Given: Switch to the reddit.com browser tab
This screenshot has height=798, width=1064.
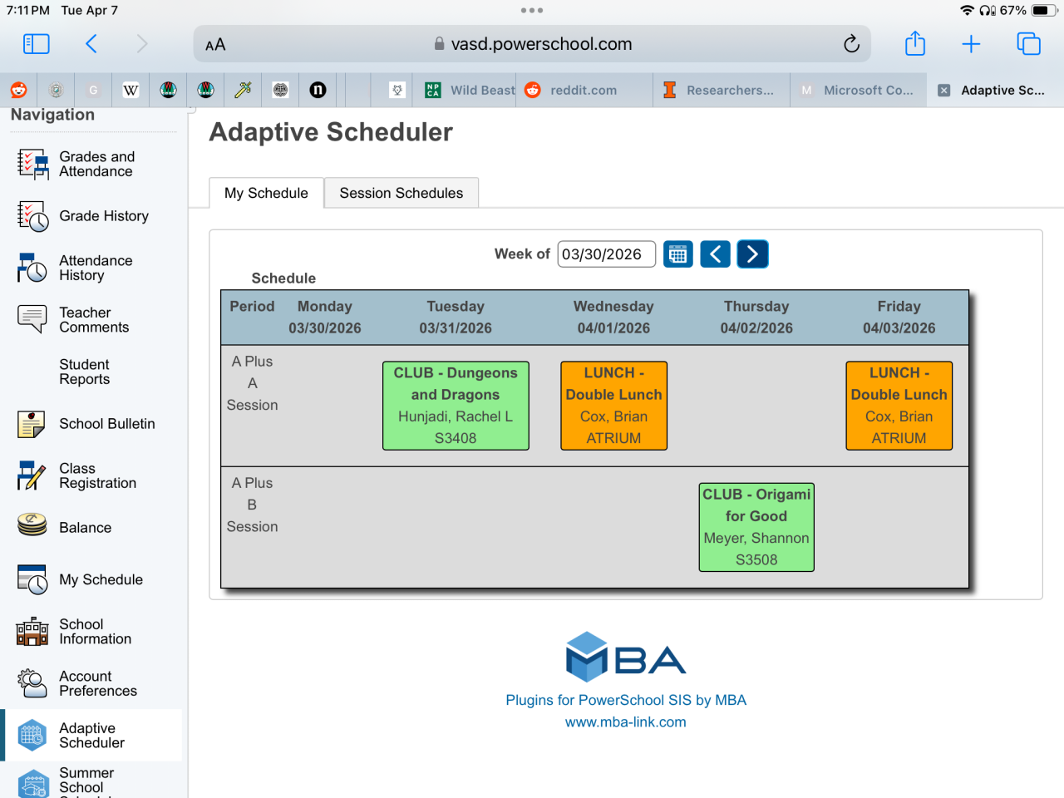Looking at the screenshot, I should coord(583,91).
